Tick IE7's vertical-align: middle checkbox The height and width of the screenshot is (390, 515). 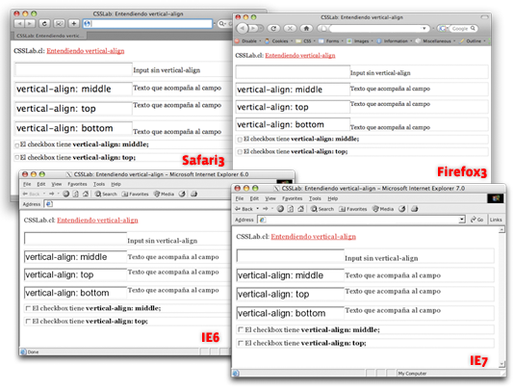pos(241,329)
